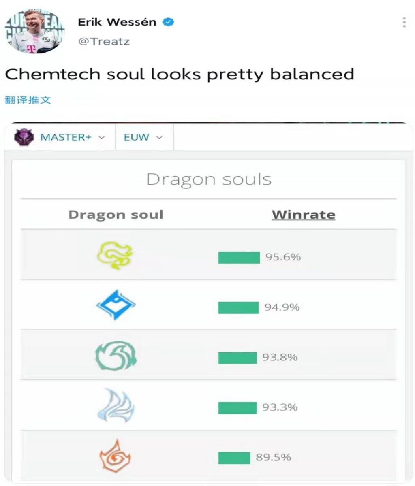Click the Erik Wessén display name
This screenshot has width=415, height=486.
click(117, 22)
